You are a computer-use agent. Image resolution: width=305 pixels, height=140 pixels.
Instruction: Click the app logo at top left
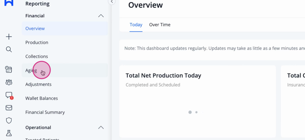click(9, 3)
